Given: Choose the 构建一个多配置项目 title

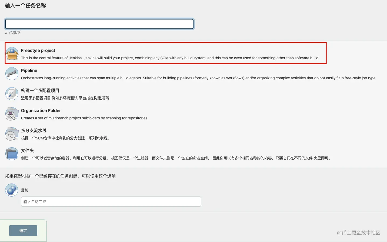Looking at the screenshot, I should point(40,90).
